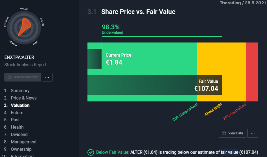The height and width of the screenshot is (157, 267).
Task: Navigate to the Future section
Action: [17, 113]
